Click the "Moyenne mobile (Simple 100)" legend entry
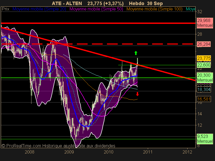The image size is (215, 161). (x=155, y=9)
